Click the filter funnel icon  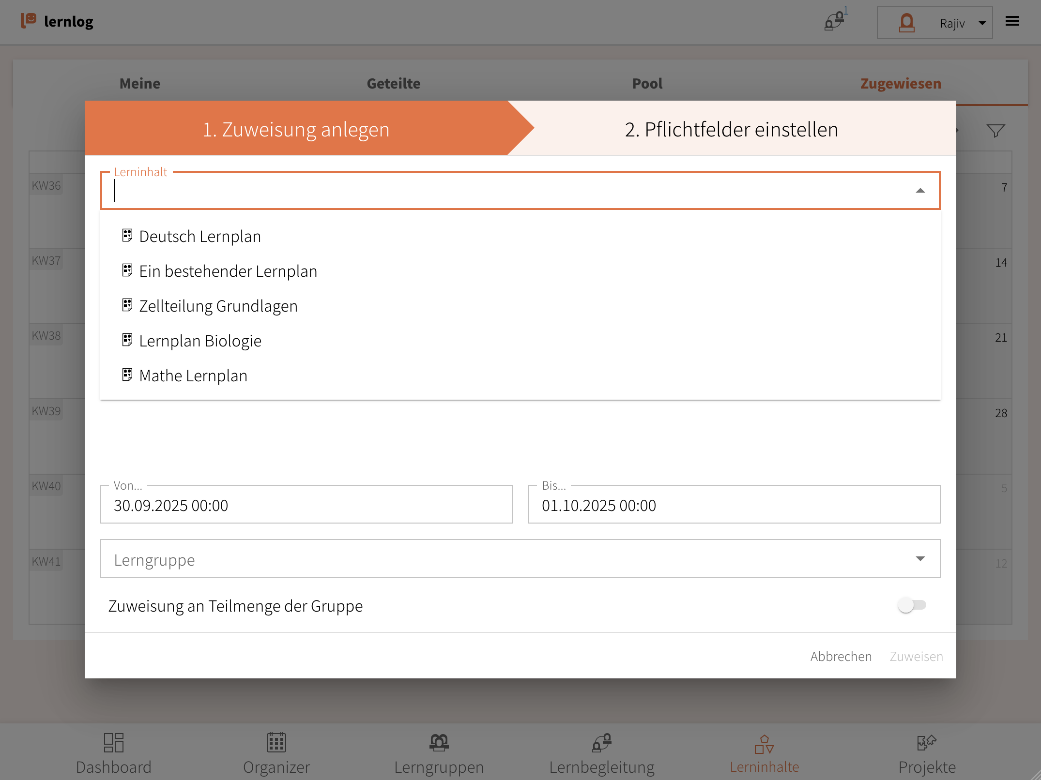[x=995, y=131]
